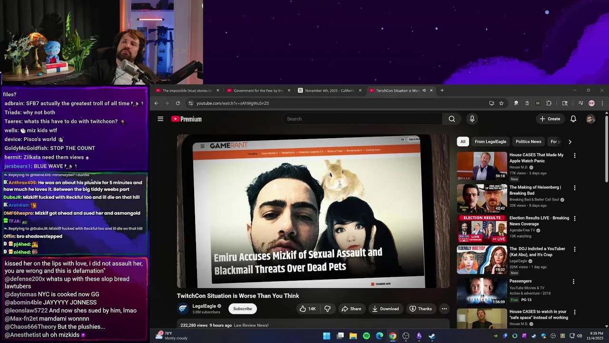Open the YouTube guide hamburger menu
Image resolution: width=609 pixels, height=343 pixels.
(160, 119)
